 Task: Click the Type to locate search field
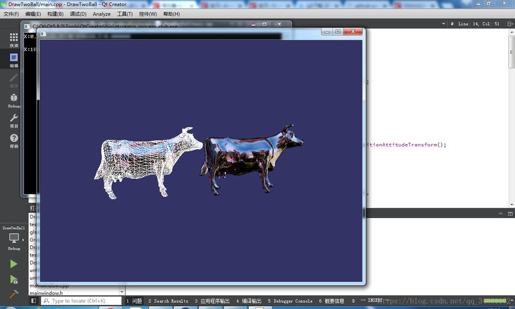coord(81,300)
